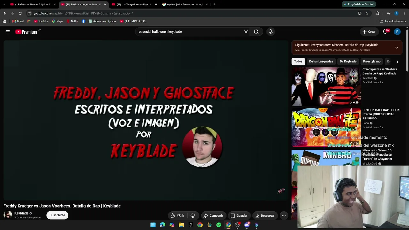Install app icon in address bar
The image size is (409, 230).
[360, 13]
